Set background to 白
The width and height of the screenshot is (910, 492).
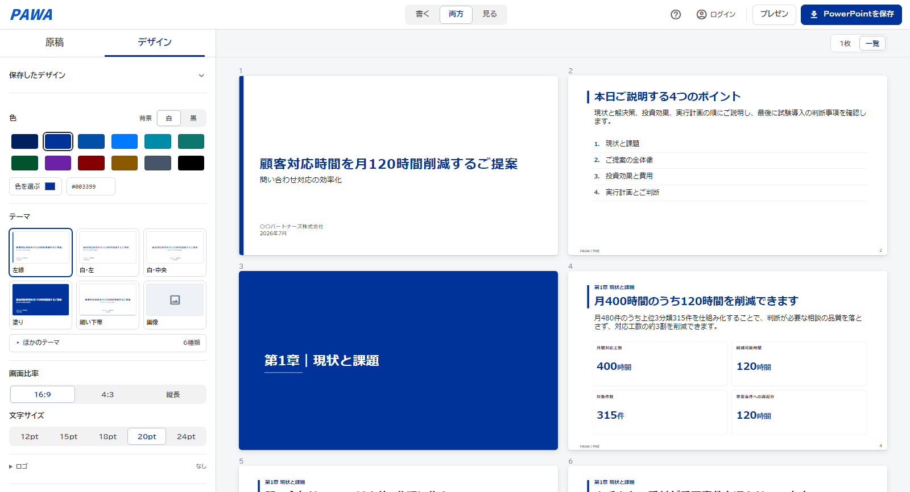[169, 118]
